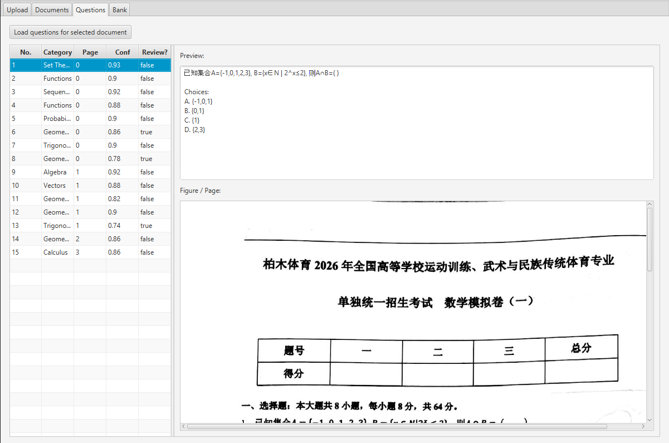Sort by the Category column header
This screenshot has height=443, width=669.
[58, 52]
